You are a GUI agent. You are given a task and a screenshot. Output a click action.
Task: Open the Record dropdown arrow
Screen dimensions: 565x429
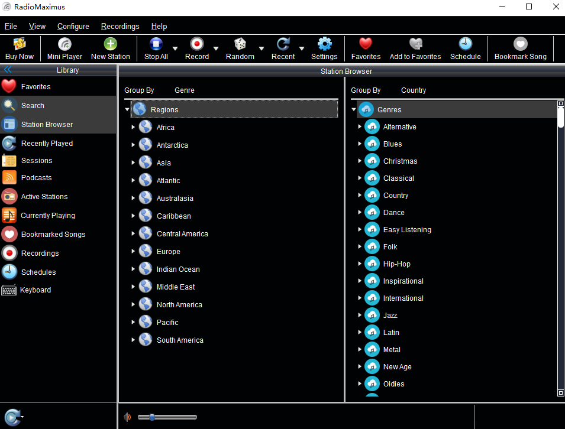[216, 49]
